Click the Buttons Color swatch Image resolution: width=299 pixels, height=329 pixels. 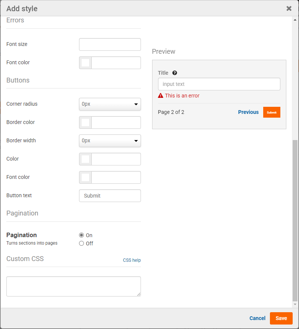click(x=85, y=159)
